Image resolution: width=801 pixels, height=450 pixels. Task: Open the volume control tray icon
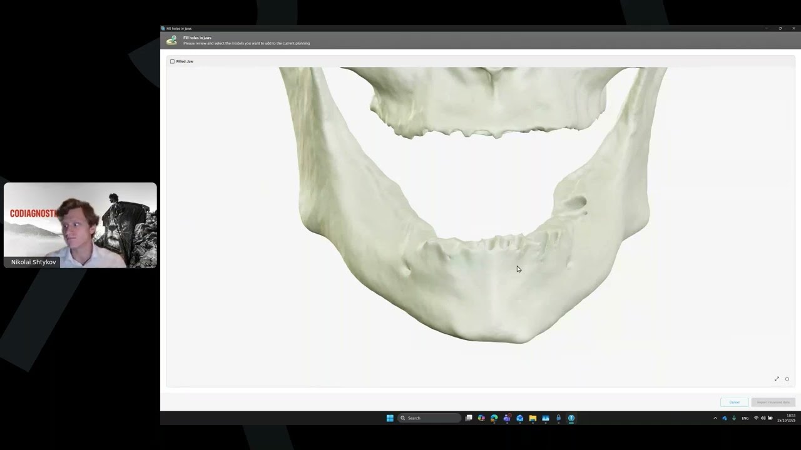(763, 418)
